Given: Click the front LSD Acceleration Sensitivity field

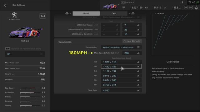Looking at the screenshot, I should pyautogui.click(x=111, y=30).
